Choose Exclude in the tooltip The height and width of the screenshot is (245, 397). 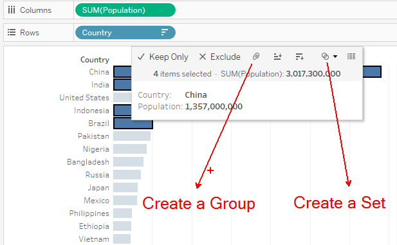[220, 57]
